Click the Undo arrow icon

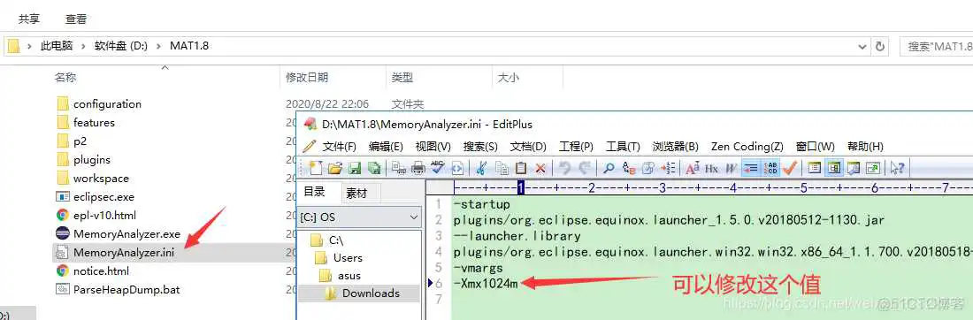coord(564,167)
